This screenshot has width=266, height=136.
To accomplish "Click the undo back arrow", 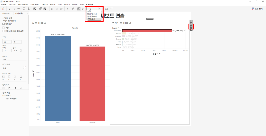I will (x=10, y=9).
